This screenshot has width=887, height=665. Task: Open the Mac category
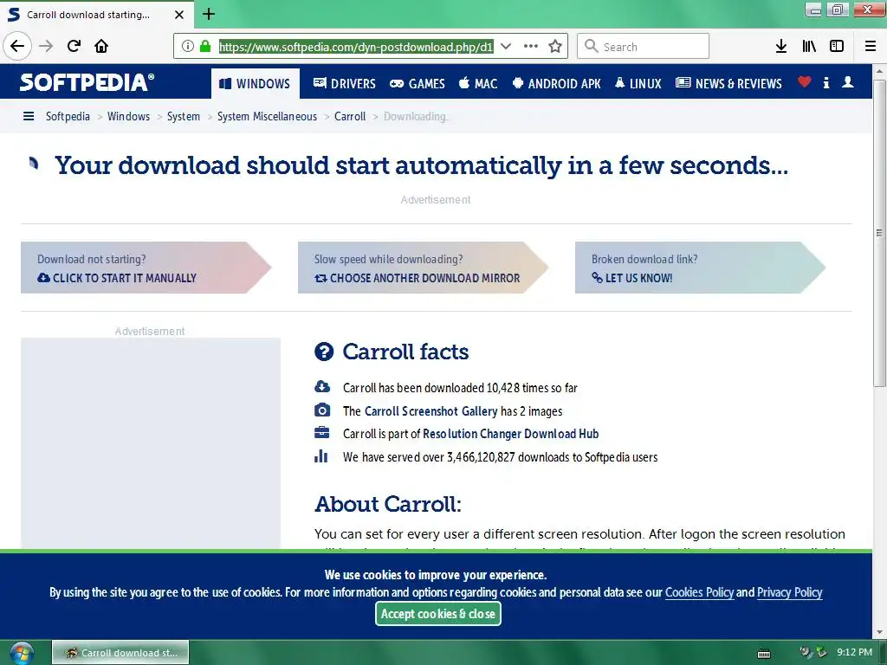coord(478,84)
